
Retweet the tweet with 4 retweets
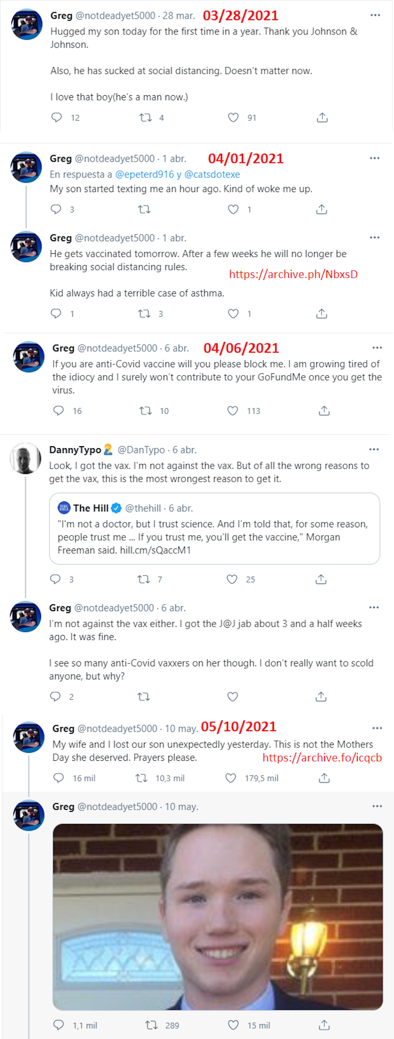click(x=145, y=117)
